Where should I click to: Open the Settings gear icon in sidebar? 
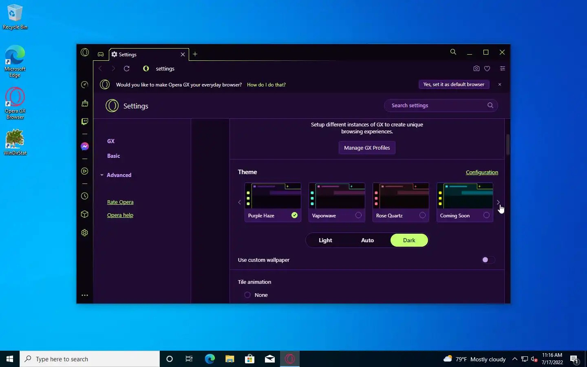[85, 232]
